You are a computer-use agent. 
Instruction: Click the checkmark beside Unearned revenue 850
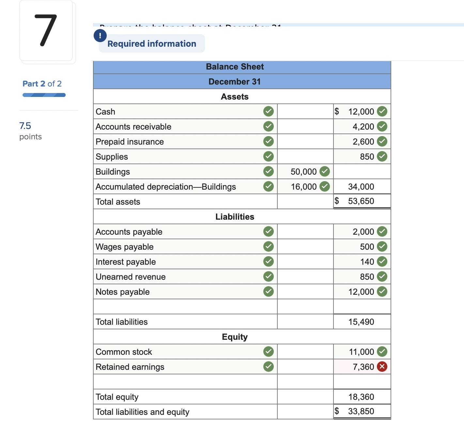pos(382,276)
